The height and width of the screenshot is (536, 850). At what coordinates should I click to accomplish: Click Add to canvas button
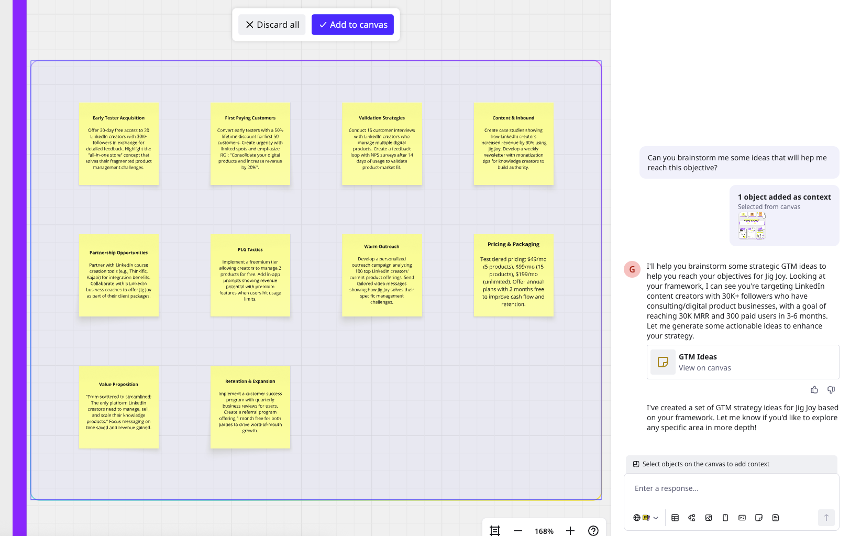352,25
